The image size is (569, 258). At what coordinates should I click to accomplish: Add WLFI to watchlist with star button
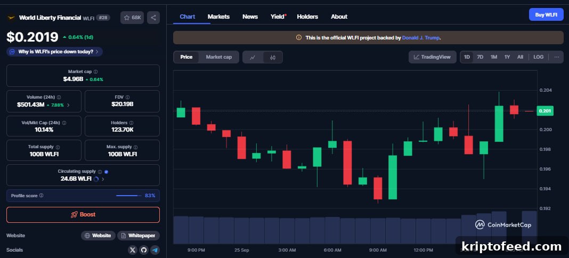[132, 18]
